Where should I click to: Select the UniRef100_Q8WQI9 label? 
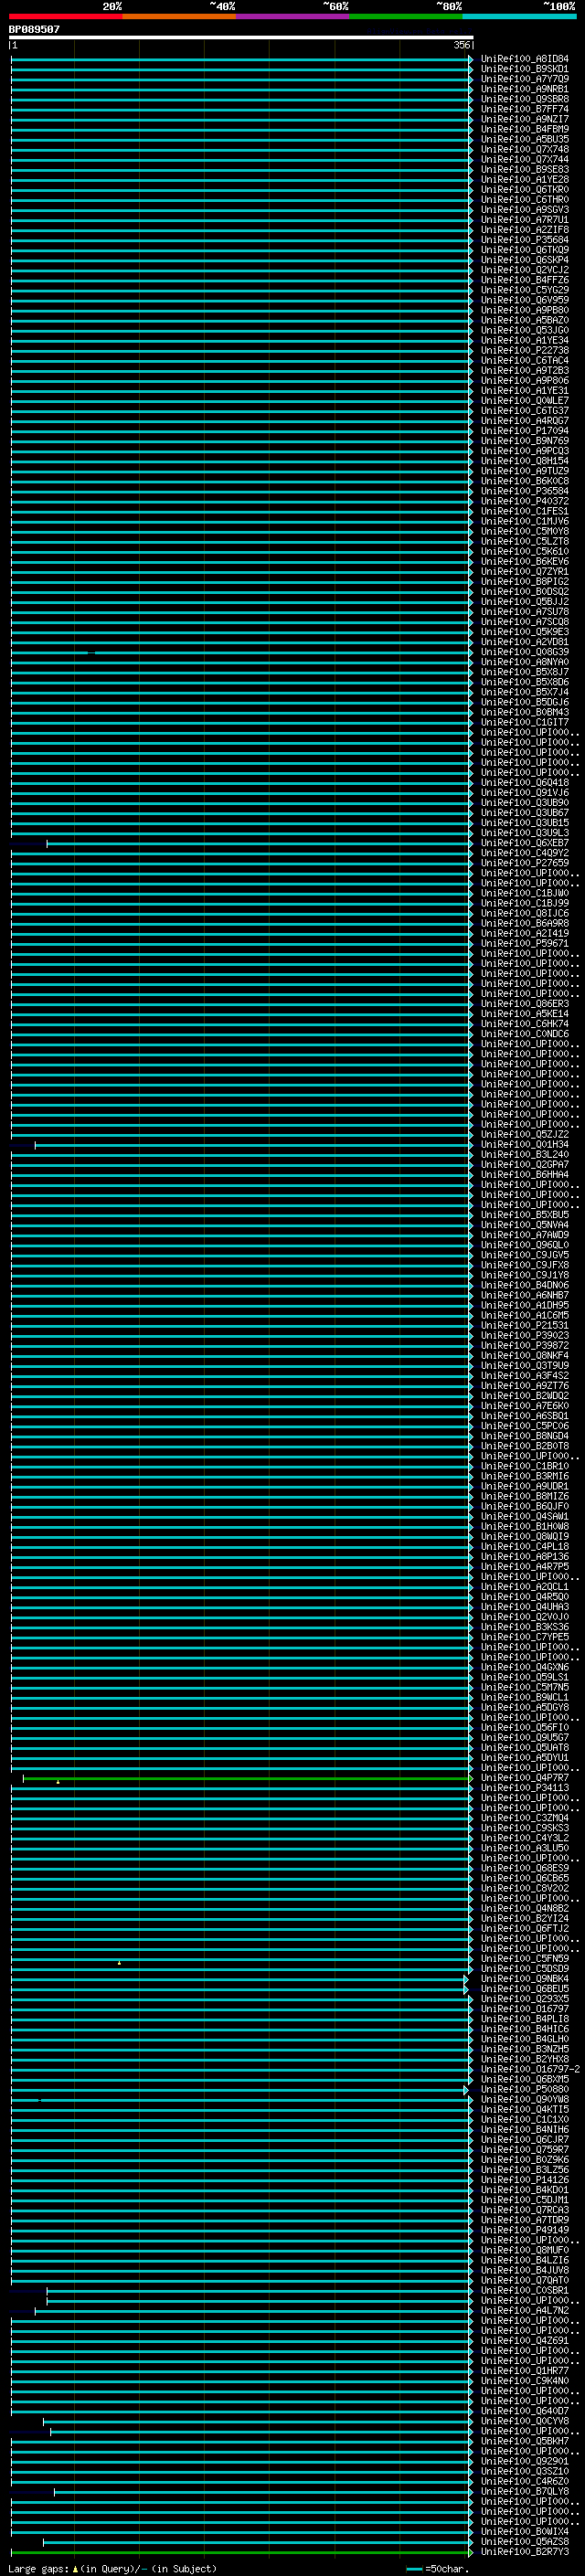pos(524,1536)
